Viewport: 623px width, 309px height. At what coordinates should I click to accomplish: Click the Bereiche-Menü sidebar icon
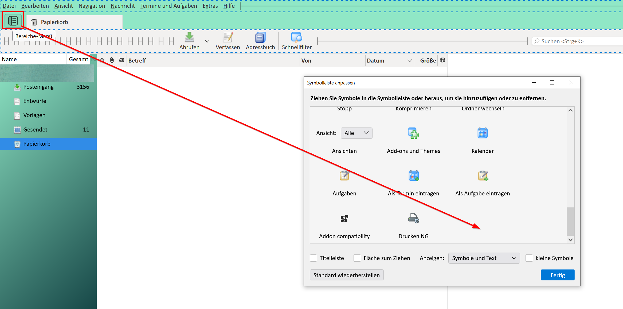(13, 21)
